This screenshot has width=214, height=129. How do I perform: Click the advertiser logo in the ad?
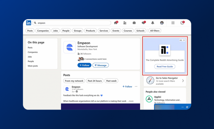(165, 50)
